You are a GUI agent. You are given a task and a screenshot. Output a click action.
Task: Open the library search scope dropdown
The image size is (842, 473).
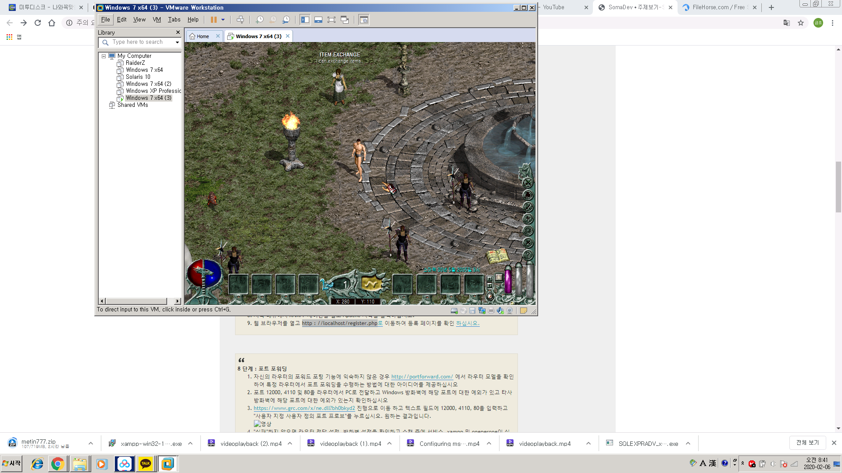pos(177,42)
